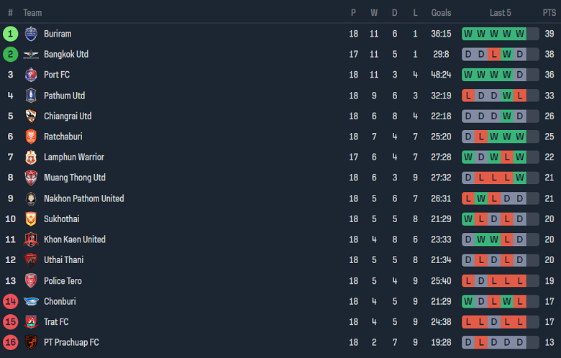Sort table by PTS column header
The image size is (561, 358).
tap(549, 13)
